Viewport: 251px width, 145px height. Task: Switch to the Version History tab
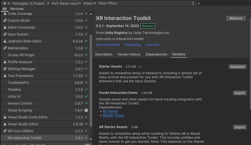[129, 54]
